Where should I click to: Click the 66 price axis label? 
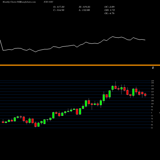pyautogui.click(x=152, y=125)
